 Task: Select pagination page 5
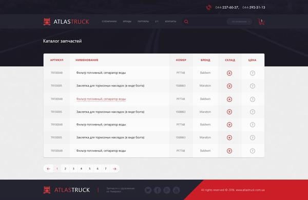pos(89,169)
